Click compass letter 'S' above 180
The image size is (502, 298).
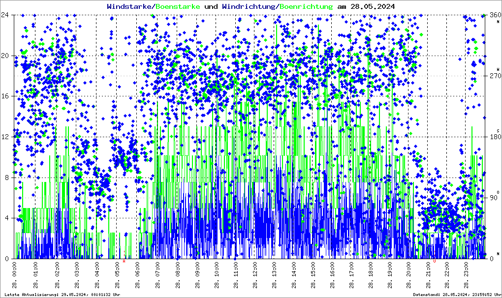tap(498, 131)
